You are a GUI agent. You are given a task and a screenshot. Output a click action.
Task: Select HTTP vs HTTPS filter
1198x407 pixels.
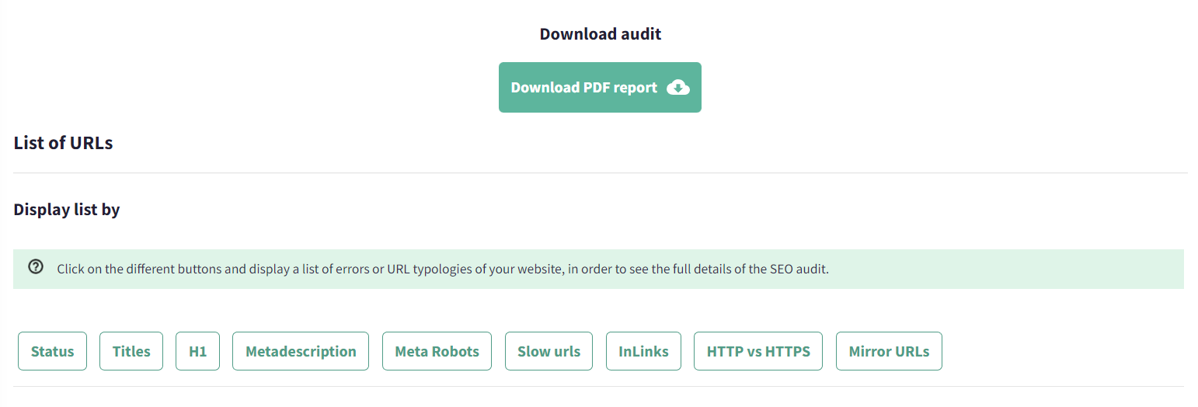758,351
